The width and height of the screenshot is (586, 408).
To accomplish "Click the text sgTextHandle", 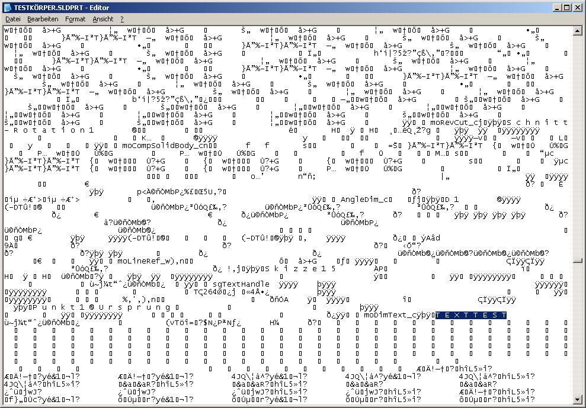I will 241,284.
